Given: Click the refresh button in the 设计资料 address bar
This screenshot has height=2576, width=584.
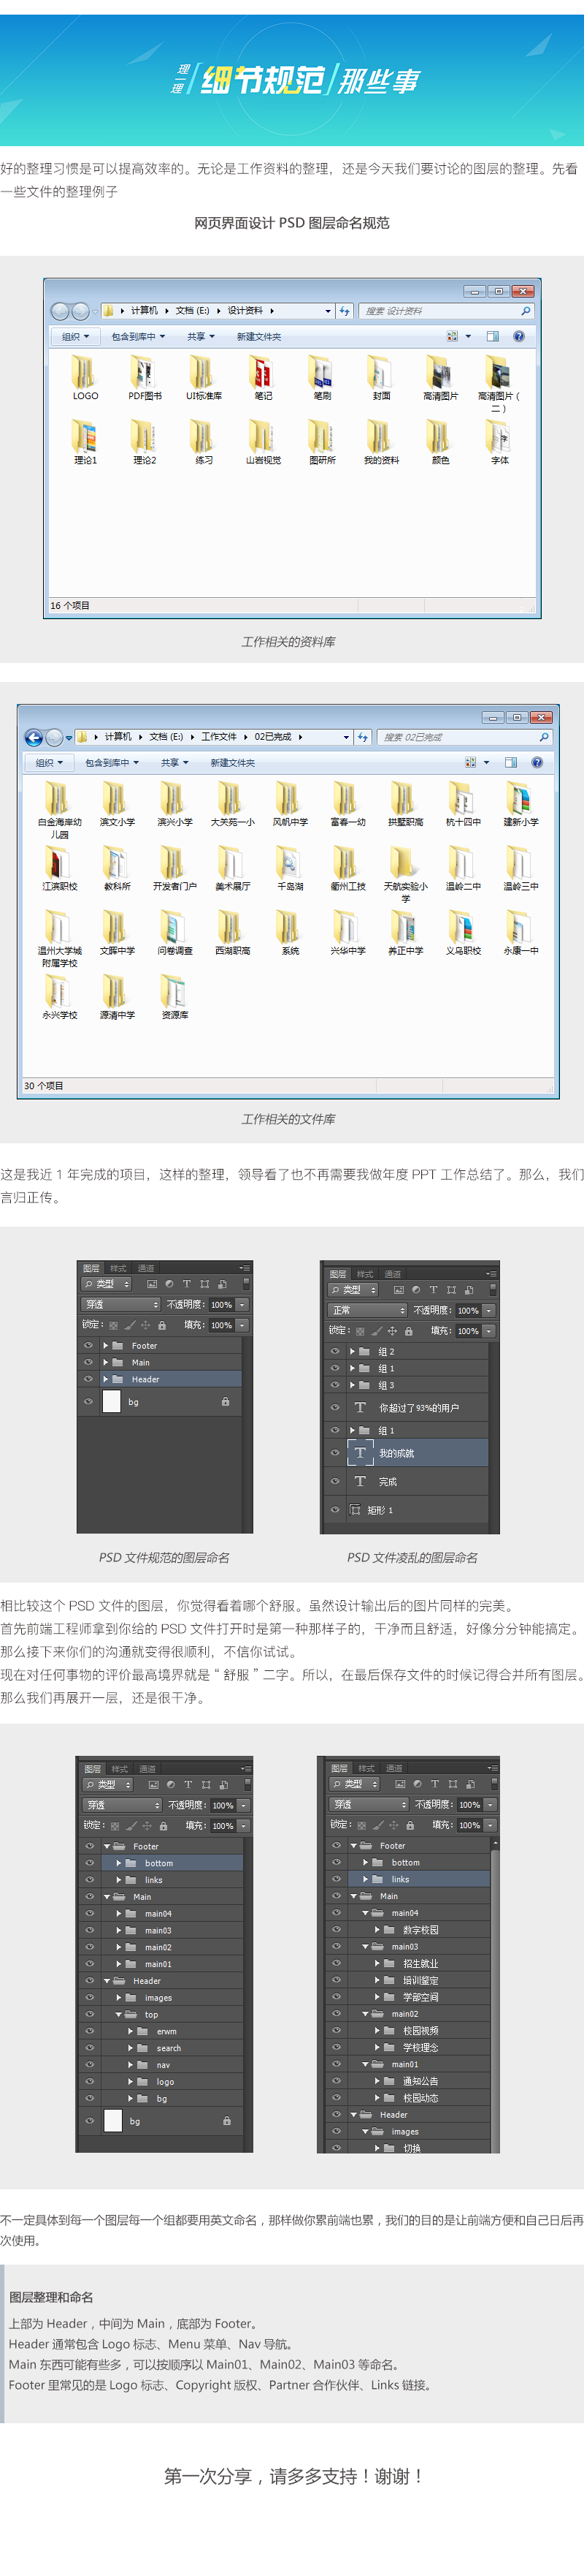Looking at the screenshot, I should (x=345, y=311).
